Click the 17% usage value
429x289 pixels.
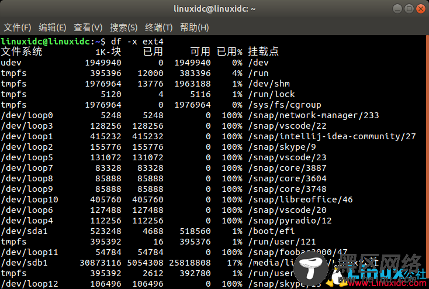point(235,263)
